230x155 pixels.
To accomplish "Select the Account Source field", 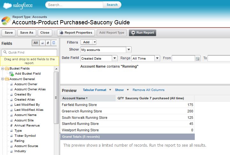I will click(26, 146).
